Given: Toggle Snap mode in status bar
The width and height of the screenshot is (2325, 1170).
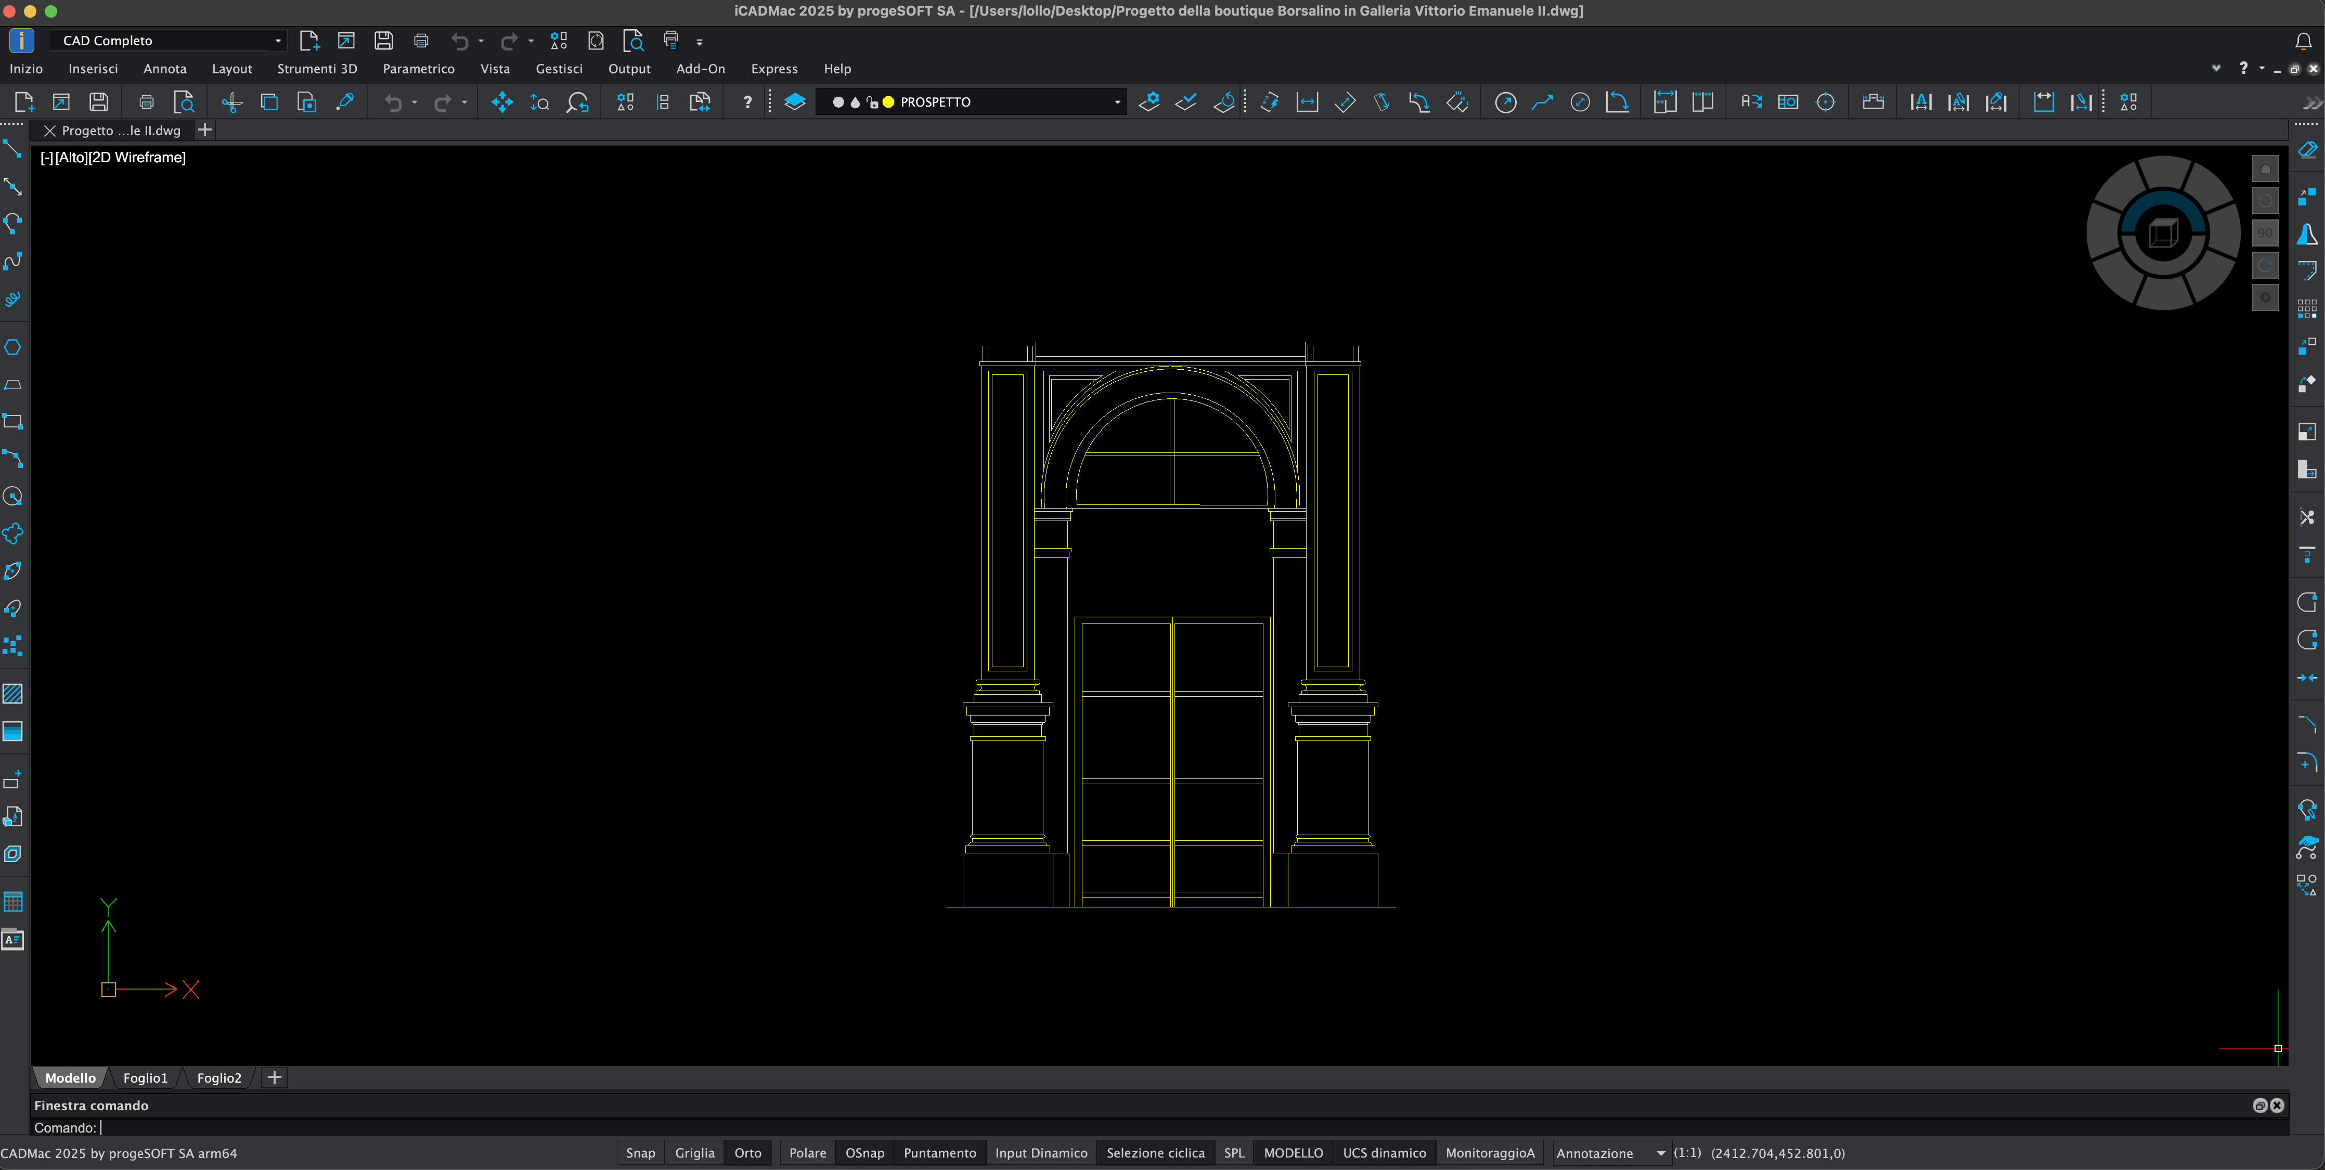Looking at the screenshot, I should (641, 1153).
